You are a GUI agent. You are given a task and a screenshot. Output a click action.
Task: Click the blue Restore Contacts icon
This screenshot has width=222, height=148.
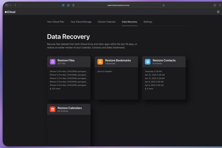coord(148,62)
